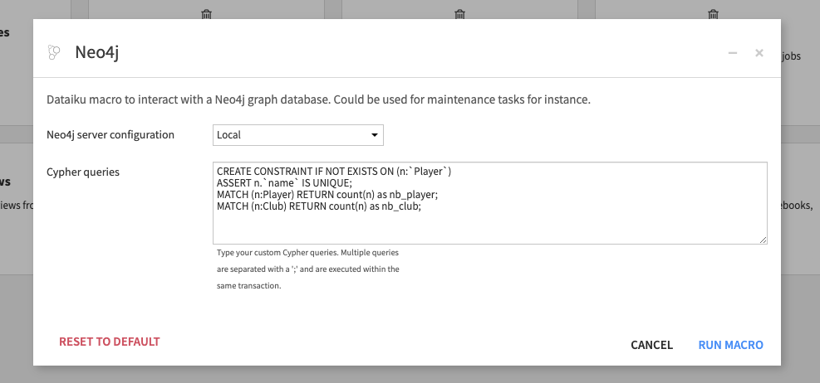
Task: Grab the Cypher queries textarea resize handle
Action: 762,240
